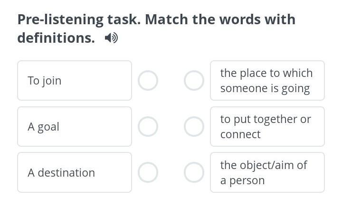Click the 'A goal' word card
342x217 pixels.
[75, 127]
